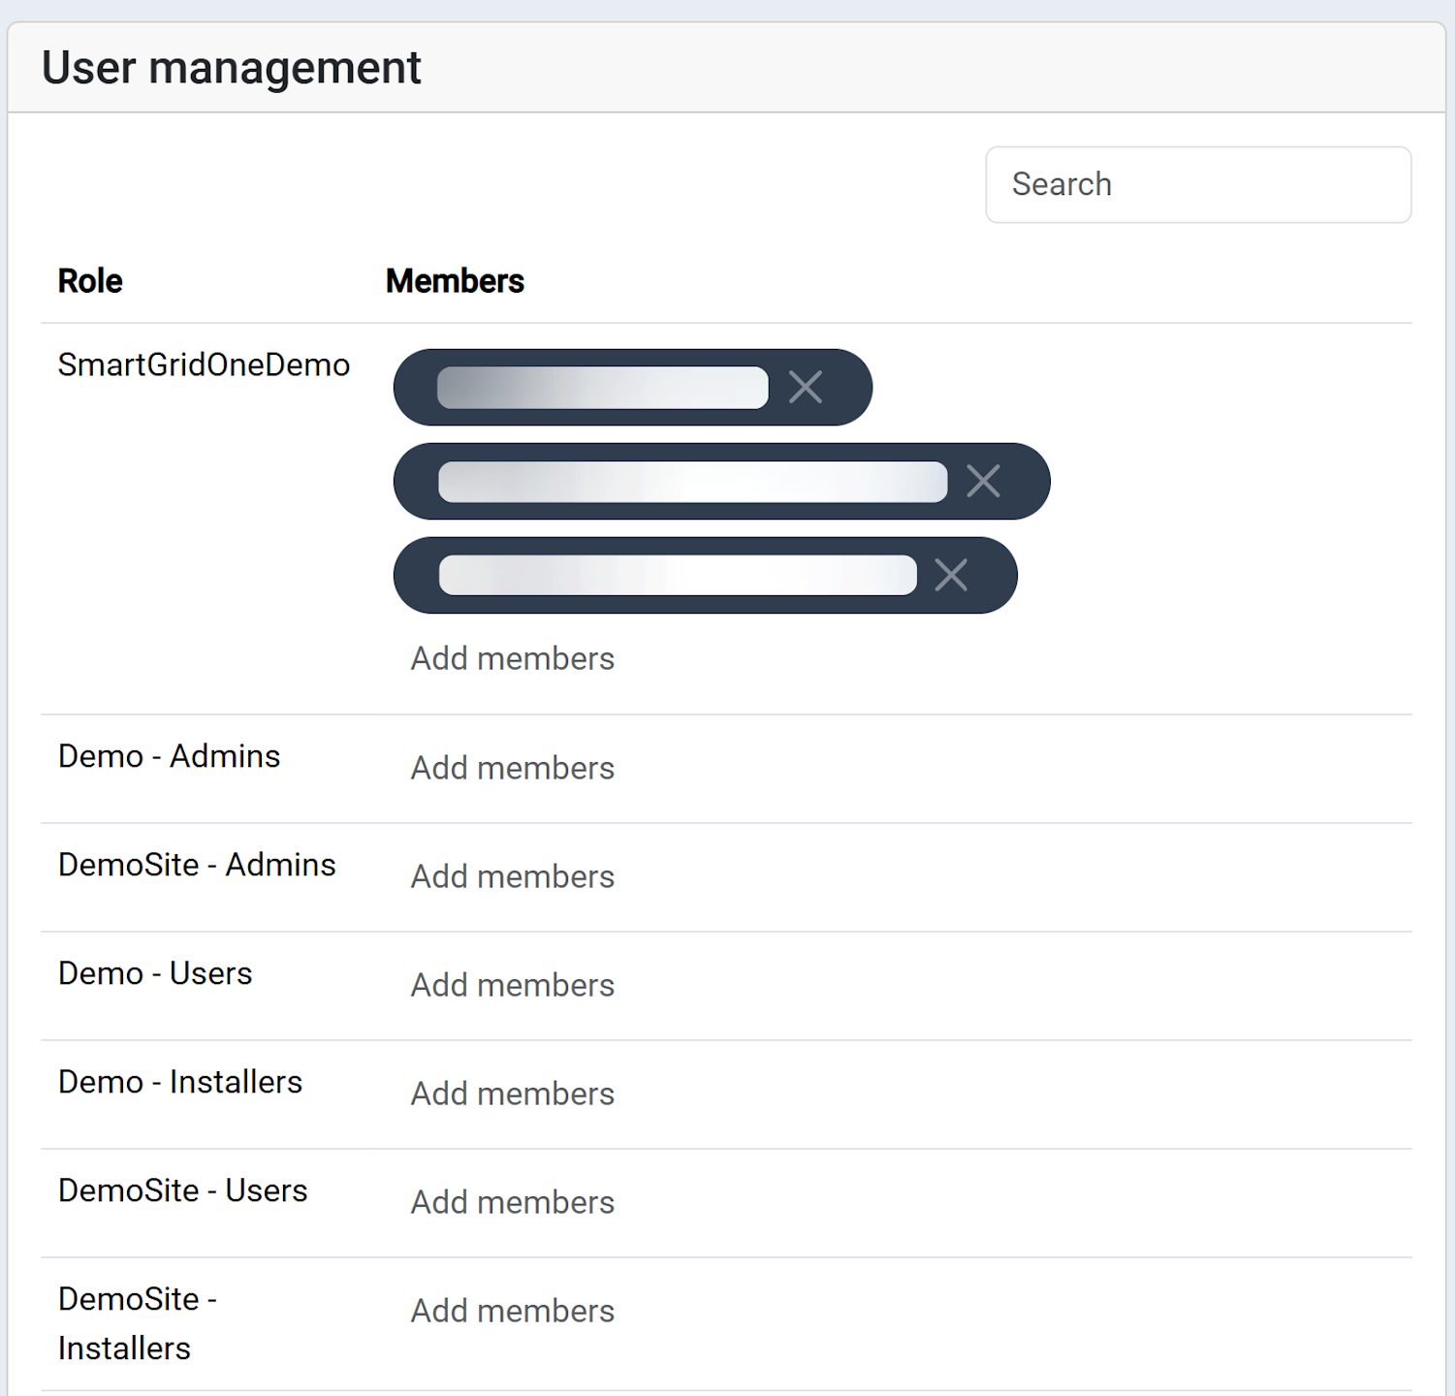The height and width of the screenshot is (1396, 1455).
Task: Select the DemoSite - Installers role name
Action: pos(138,1323)
